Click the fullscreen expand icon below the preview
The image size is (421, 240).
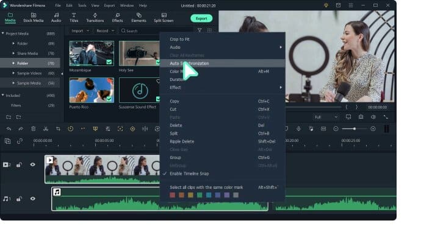coord(386,117)
